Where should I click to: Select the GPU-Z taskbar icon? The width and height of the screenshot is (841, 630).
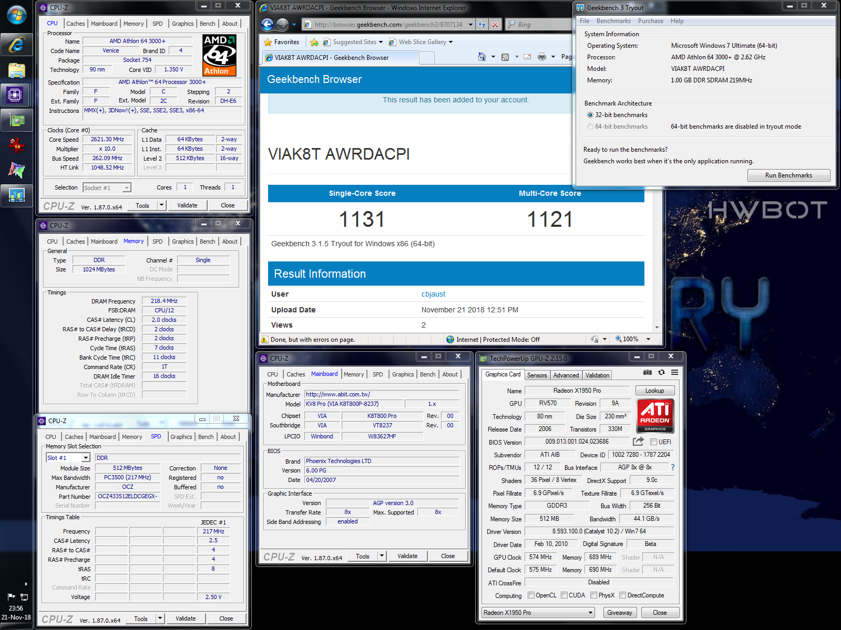17,120
